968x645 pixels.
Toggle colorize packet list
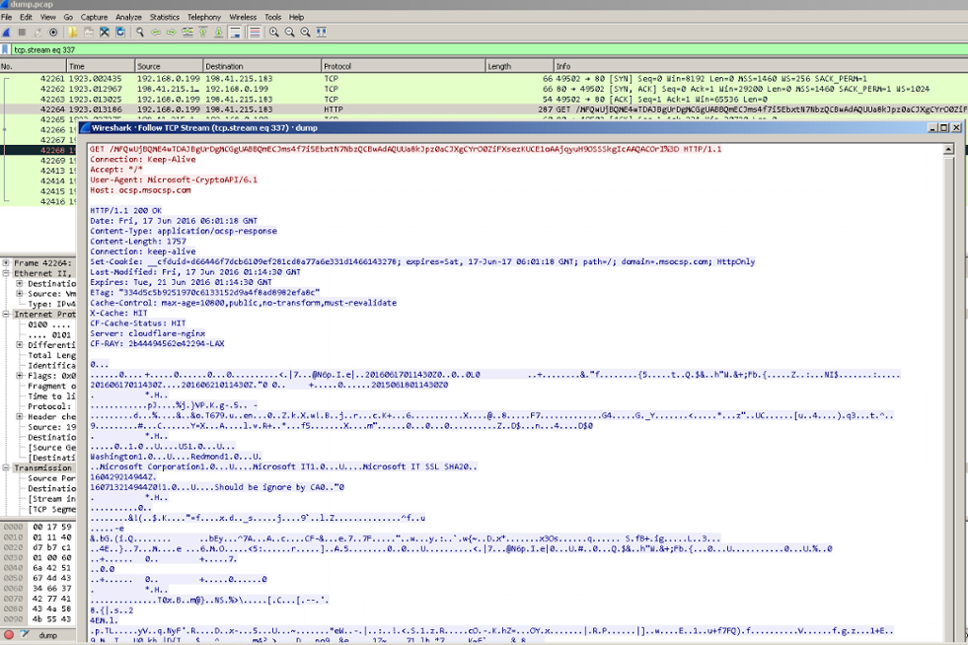point(253,31)
